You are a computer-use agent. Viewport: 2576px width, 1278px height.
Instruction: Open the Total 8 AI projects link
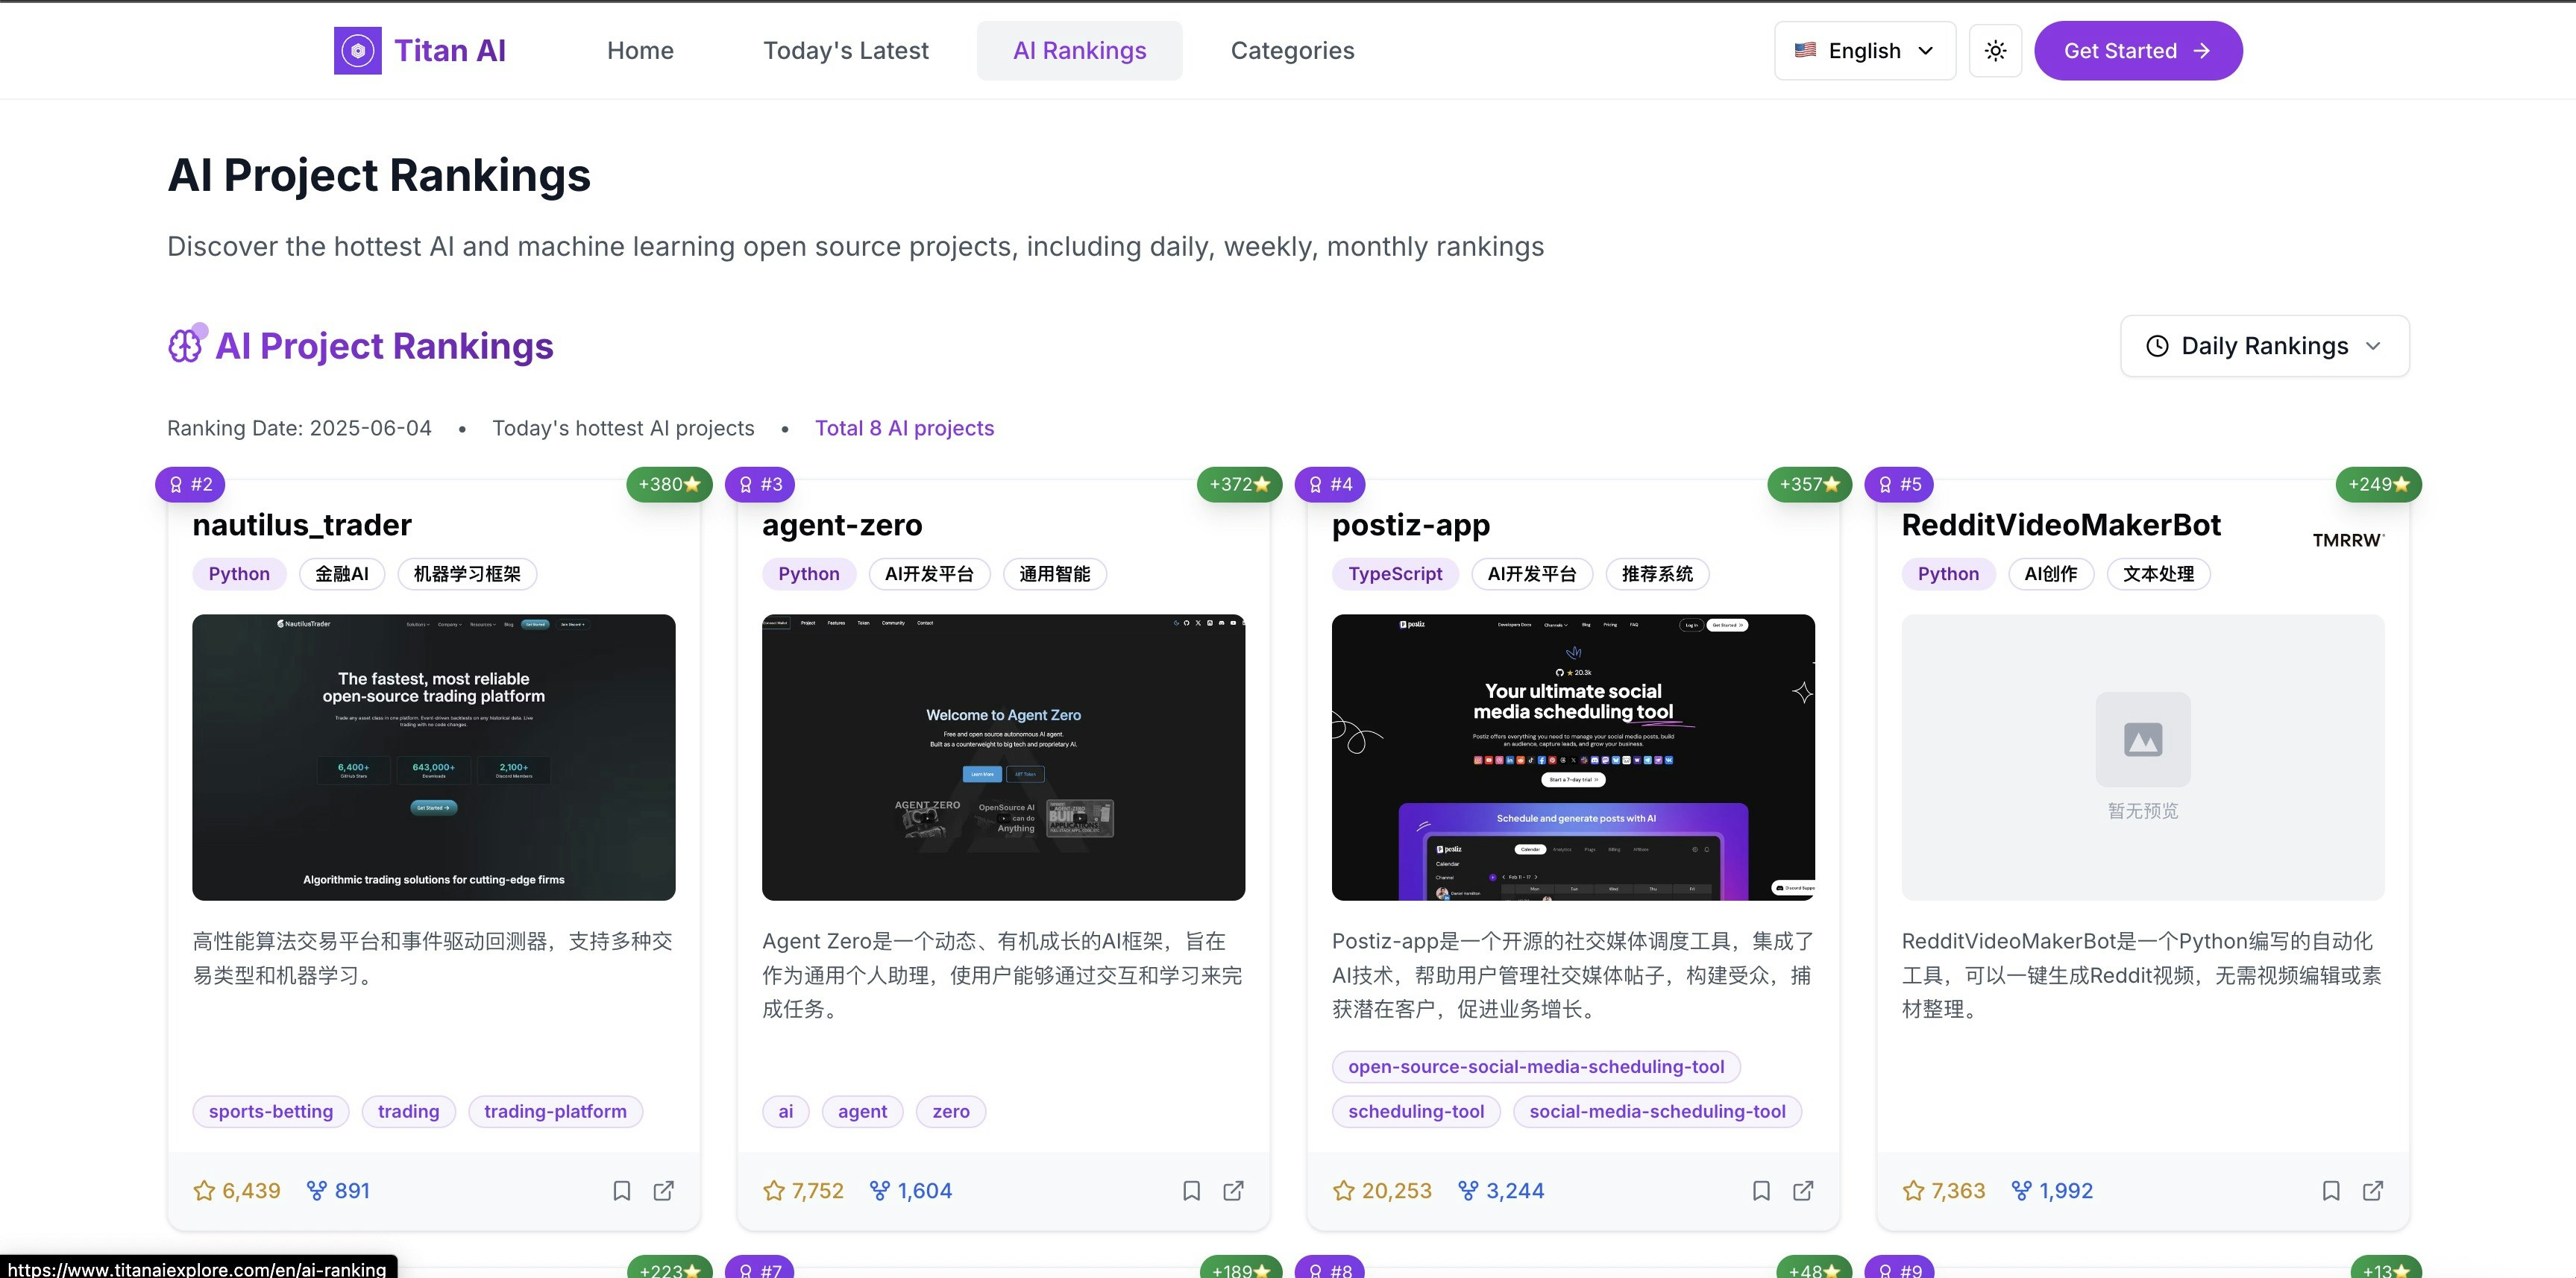[x=903, y=428]
